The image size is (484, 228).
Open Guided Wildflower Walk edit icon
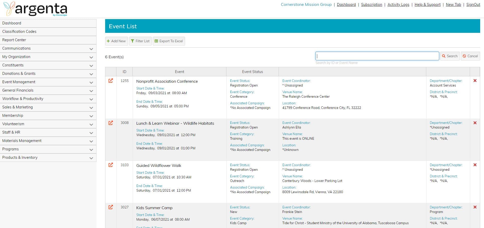click(110, 165)
